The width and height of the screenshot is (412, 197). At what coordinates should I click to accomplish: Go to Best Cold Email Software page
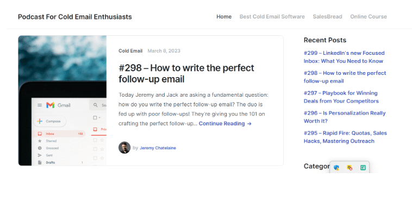click(272, 16)
